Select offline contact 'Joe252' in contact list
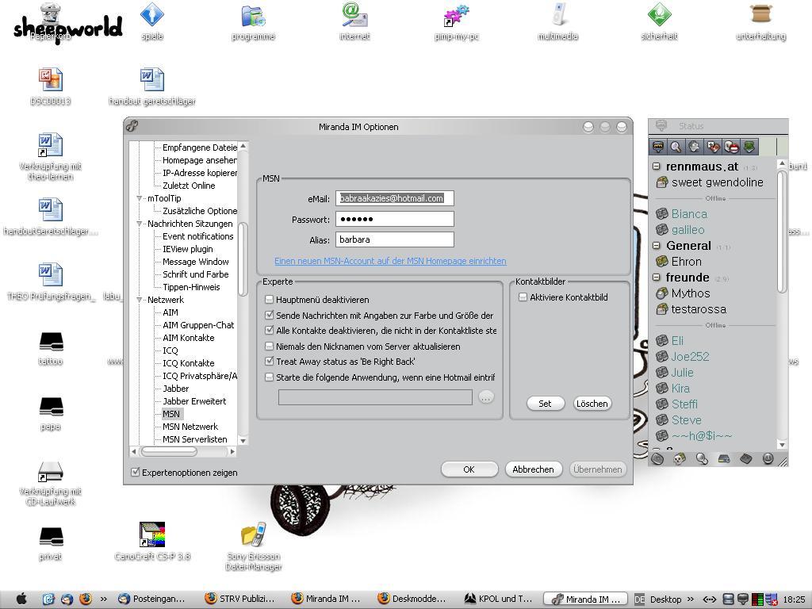Screen dimensions: 812x609 (x=691, y=357)
